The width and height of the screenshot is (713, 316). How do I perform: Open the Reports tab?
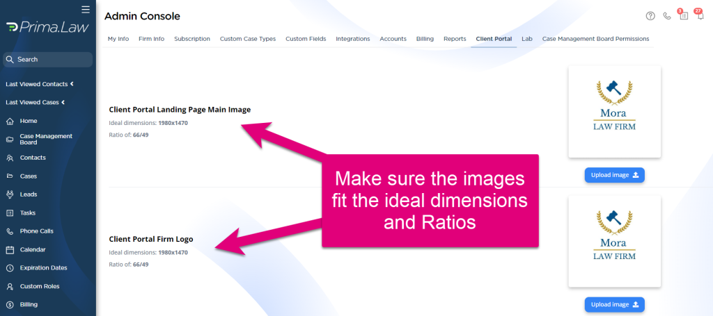tap(455, 39)
